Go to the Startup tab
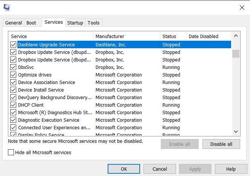This screenshot has width=250, height=176. click(75, 23)
